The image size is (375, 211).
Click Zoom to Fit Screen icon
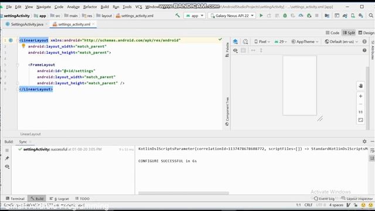361,120
